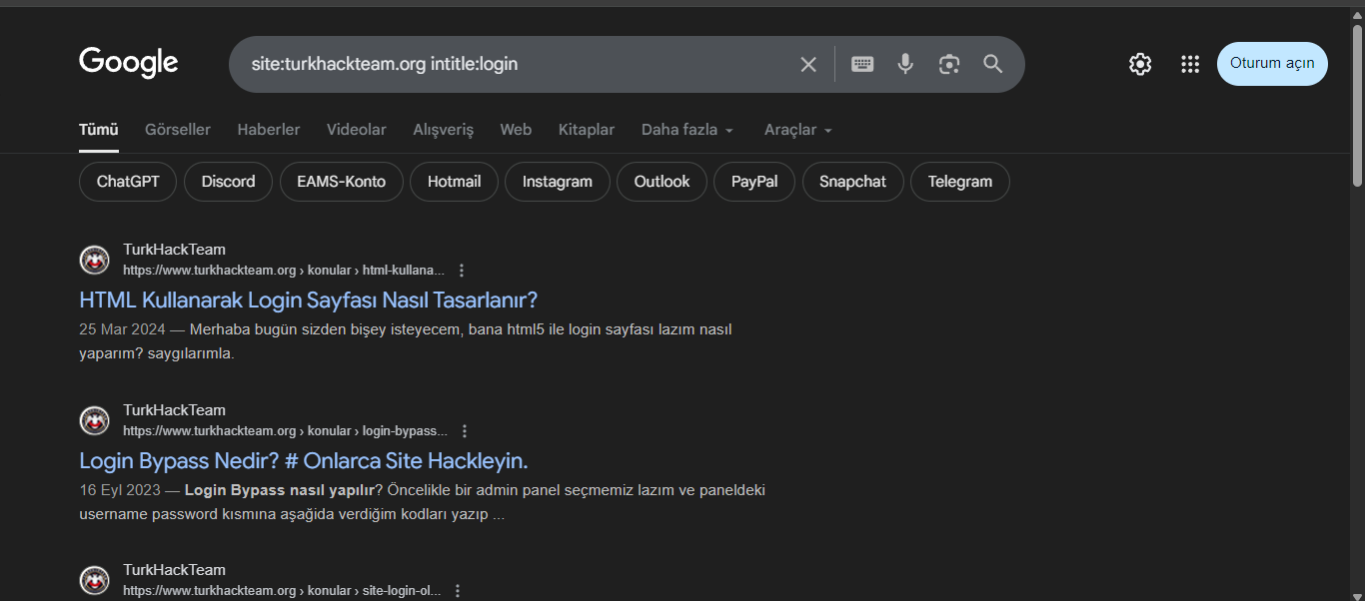The image size is (1365, 601).
Task: Click the Hotmail suggestion chip
Action: pyautogui.click(x=454, y=182)
